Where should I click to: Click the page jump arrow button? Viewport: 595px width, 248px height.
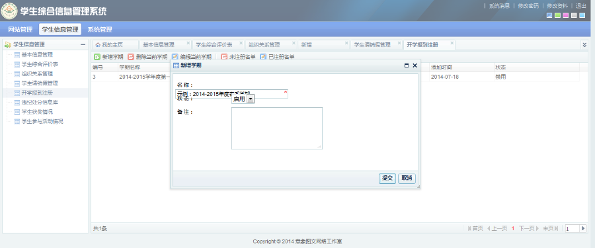(x=583, y=228)
